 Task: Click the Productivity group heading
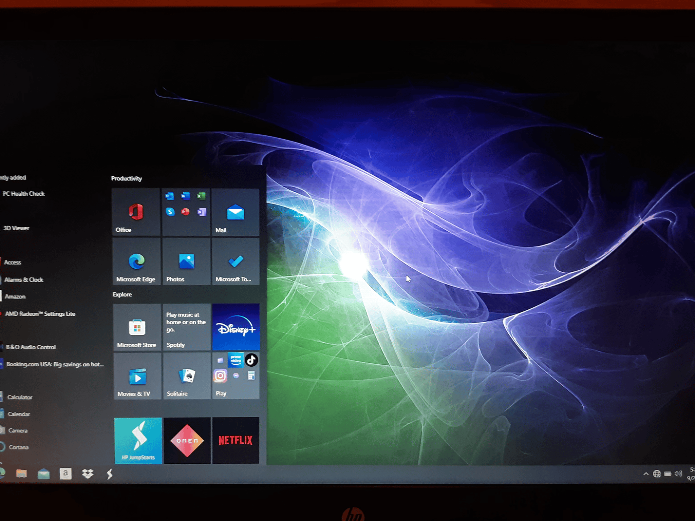(x=127, y=179)
